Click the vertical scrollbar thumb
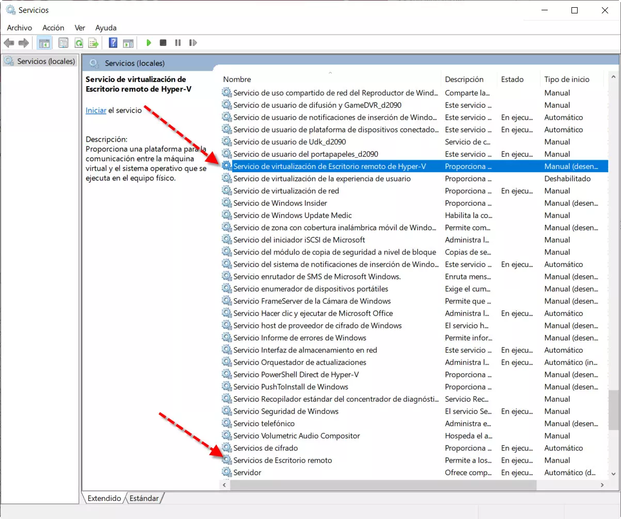The height and width of the screenshot is (519, 621). [614, 410]
